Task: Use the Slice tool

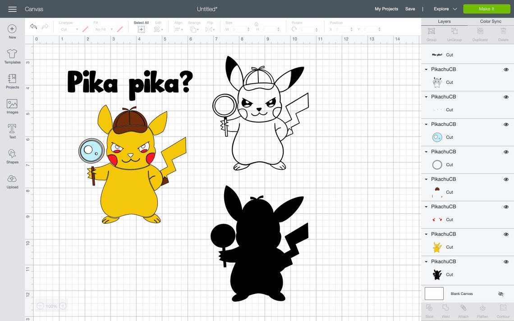Action: pyautogui.click(x=429, y=311)
